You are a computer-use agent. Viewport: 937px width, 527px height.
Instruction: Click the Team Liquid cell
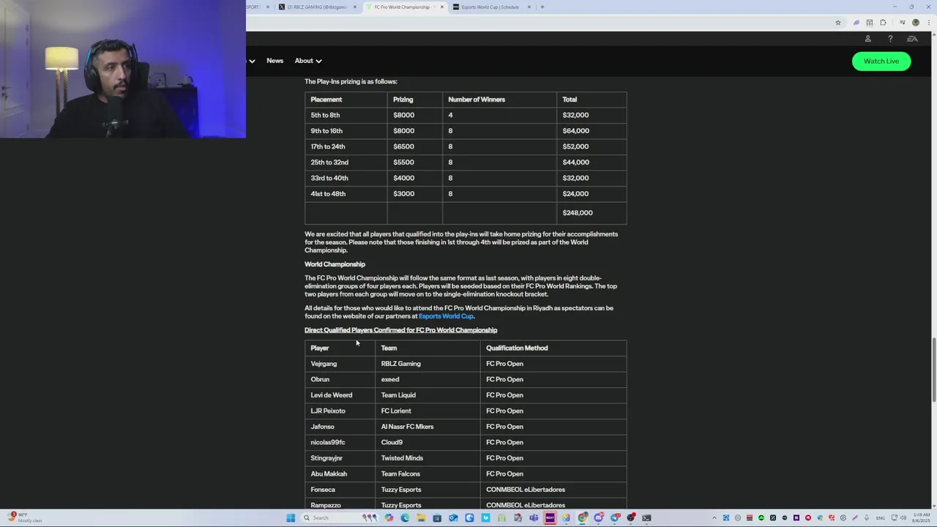(428, 395)
